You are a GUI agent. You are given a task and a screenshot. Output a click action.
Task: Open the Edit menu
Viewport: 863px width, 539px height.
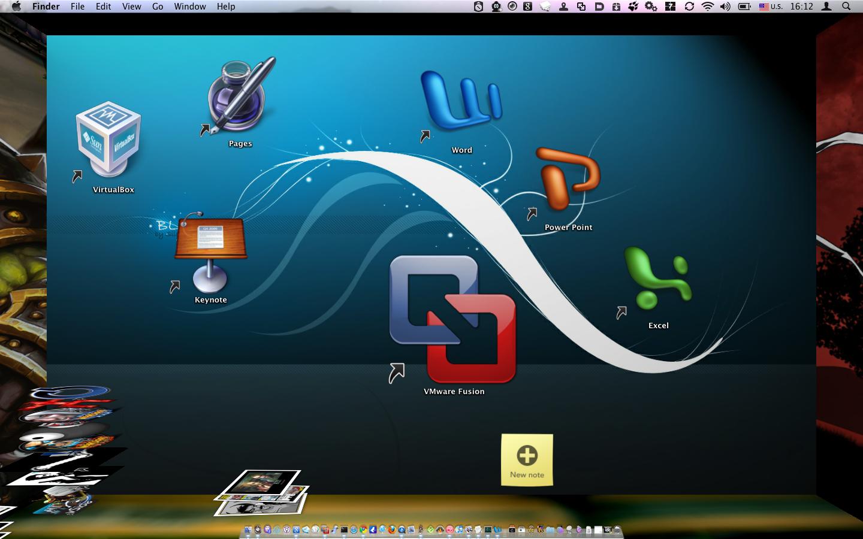104,7
